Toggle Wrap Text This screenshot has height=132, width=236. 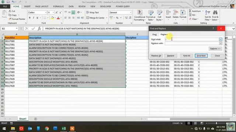point(93,12)
